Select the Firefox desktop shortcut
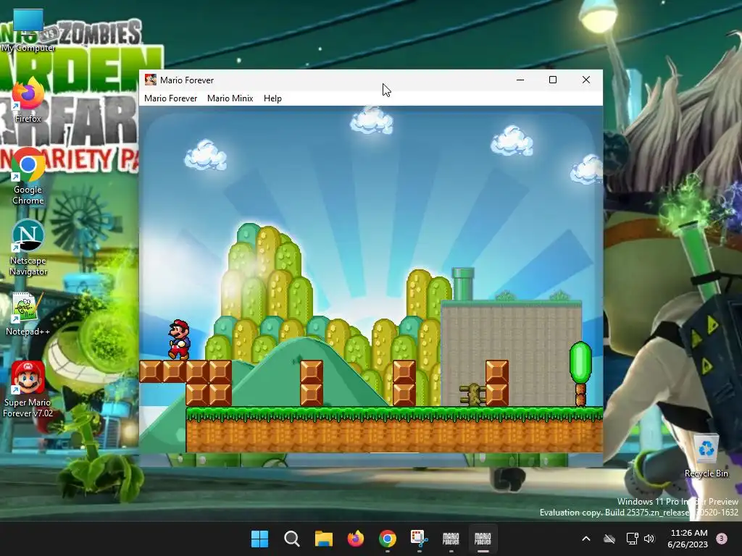The height and width of the screenshot is (556, 742). (x=28, y=100)
